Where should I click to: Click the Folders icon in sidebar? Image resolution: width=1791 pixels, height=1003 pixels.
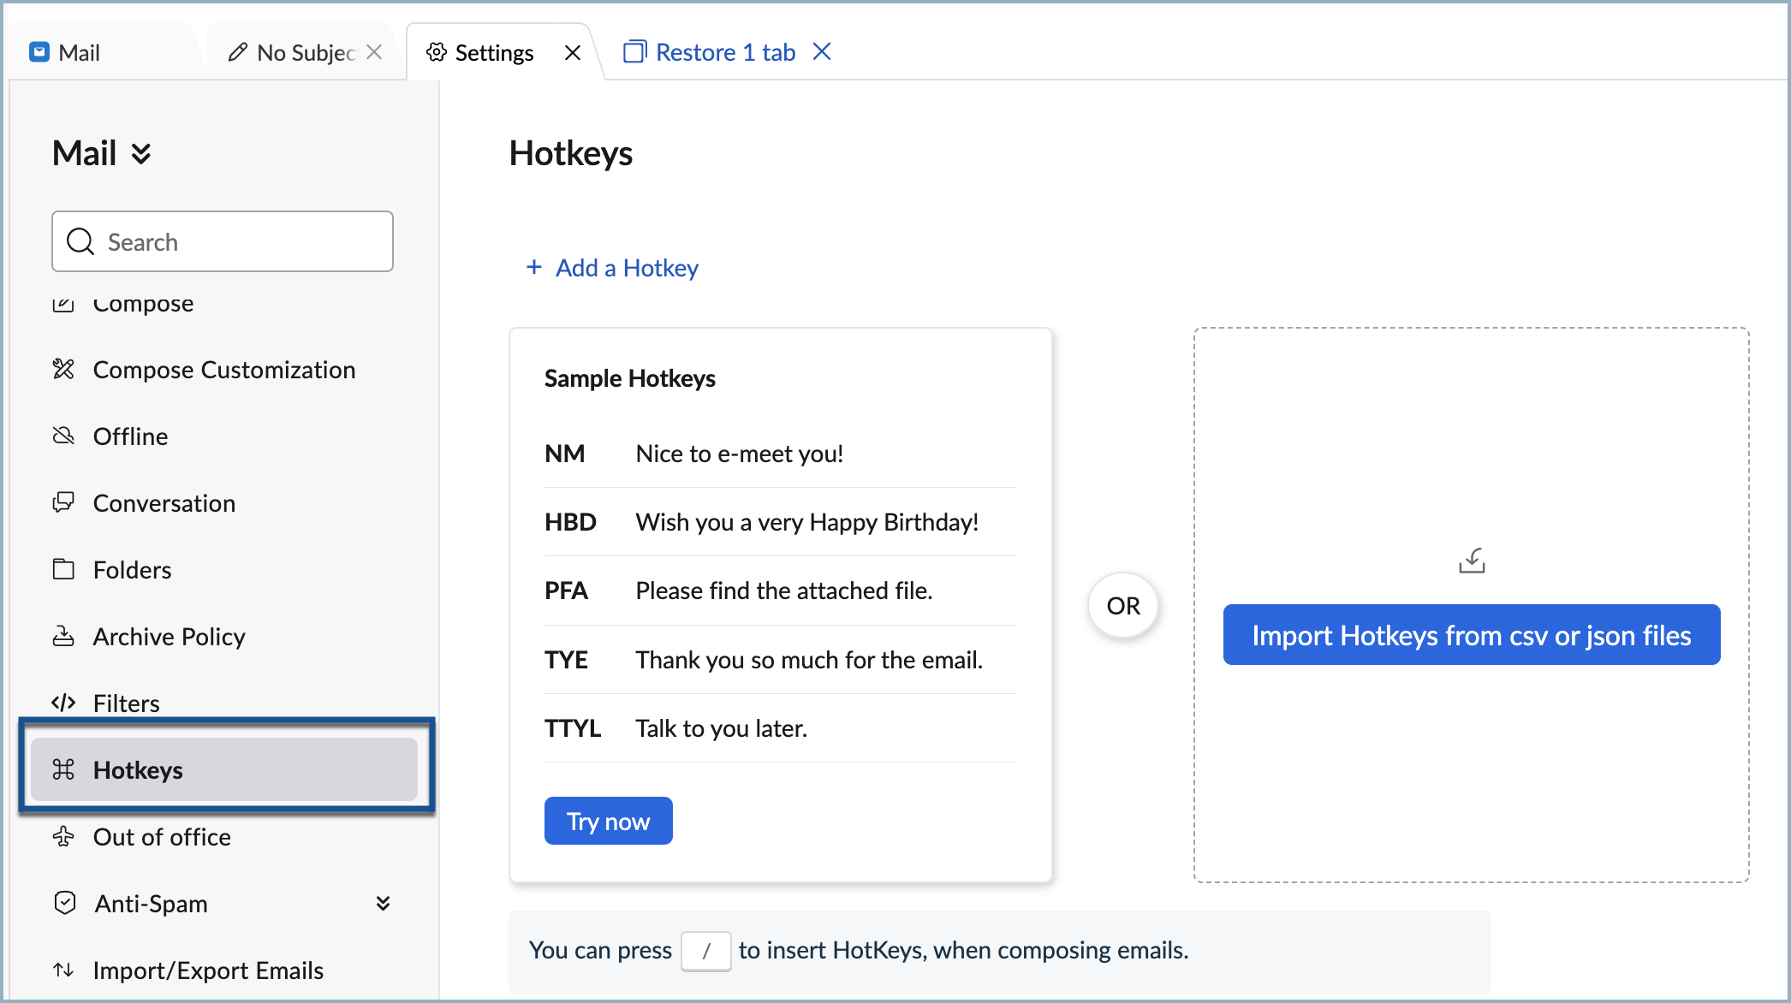(63, 569)
